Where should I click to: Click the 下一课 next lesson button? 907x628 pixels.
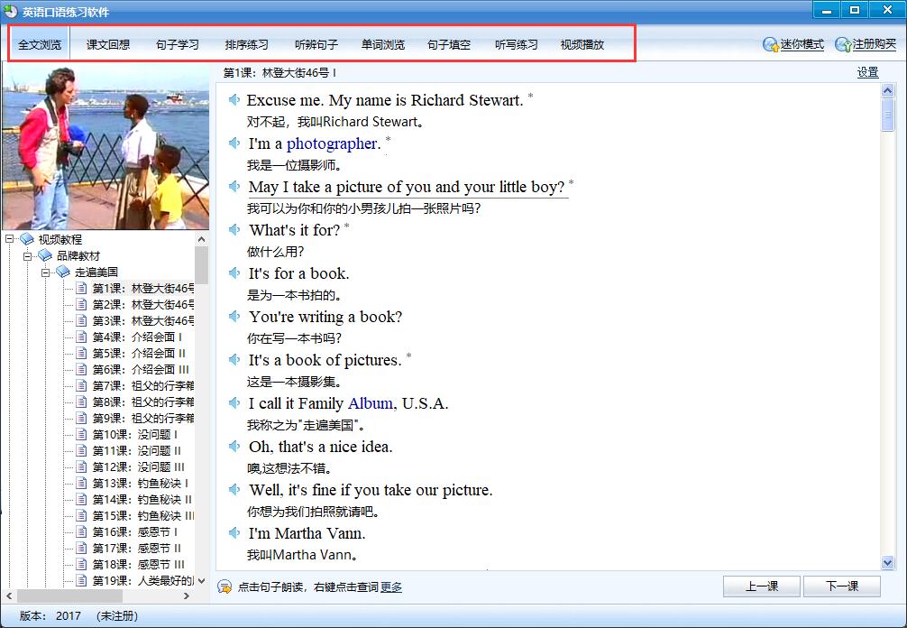point(842,586)
